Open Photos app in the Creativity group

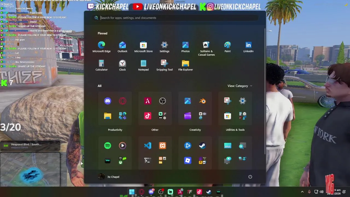(x=188, y=101)
